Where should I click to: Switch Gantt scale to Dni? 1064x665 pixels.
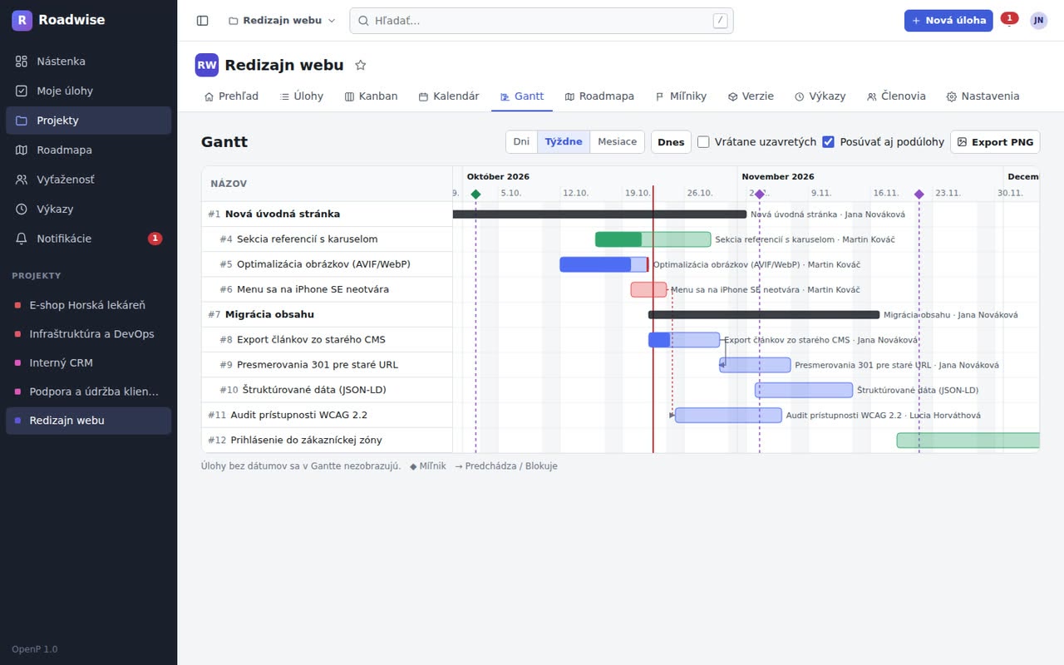(521, 142)
